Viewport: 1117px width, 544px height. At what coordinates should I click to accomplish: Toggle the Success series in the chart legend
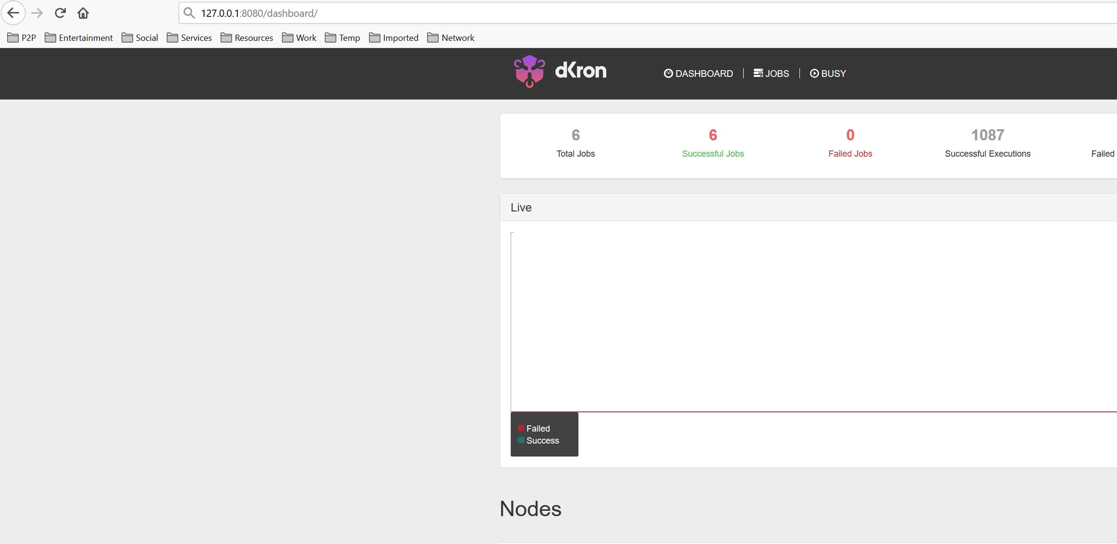tap(542, 440)
